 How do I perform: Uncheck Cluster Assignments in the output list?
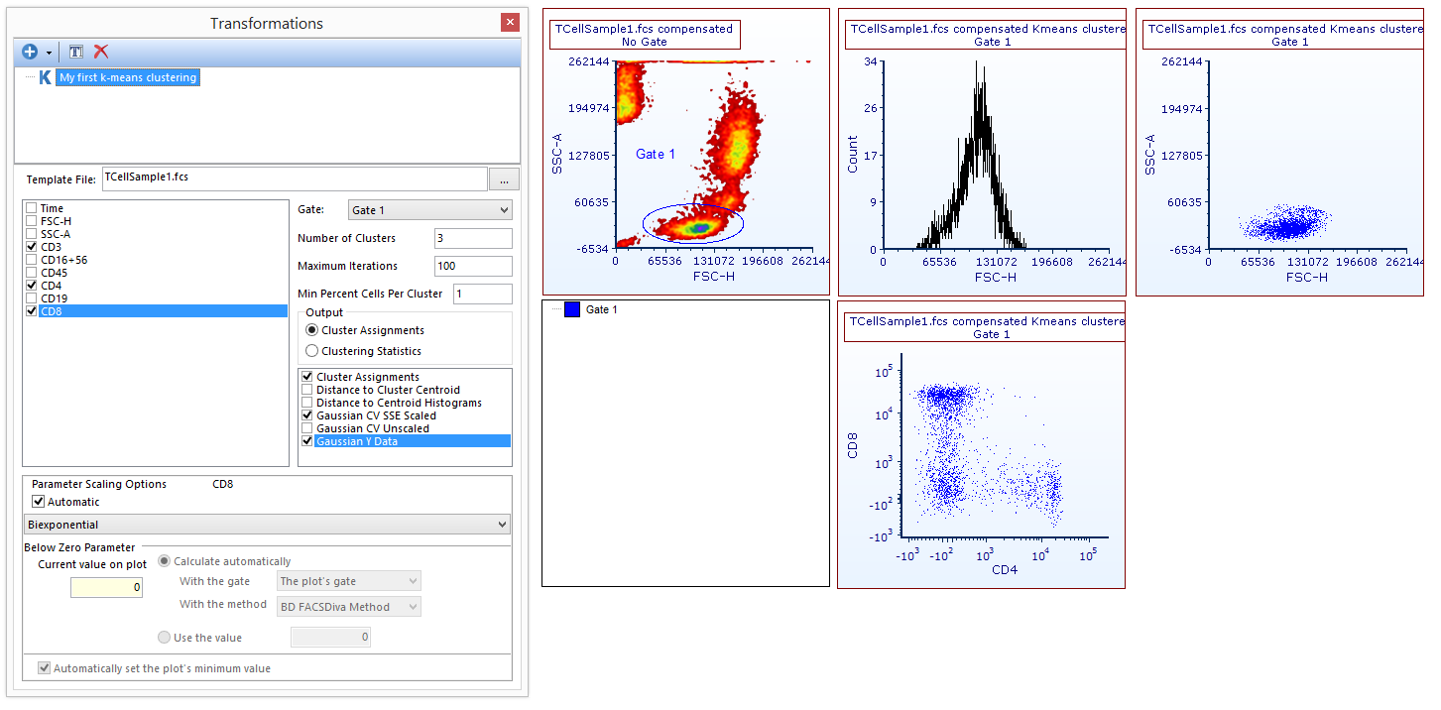[x=307, y=377]
